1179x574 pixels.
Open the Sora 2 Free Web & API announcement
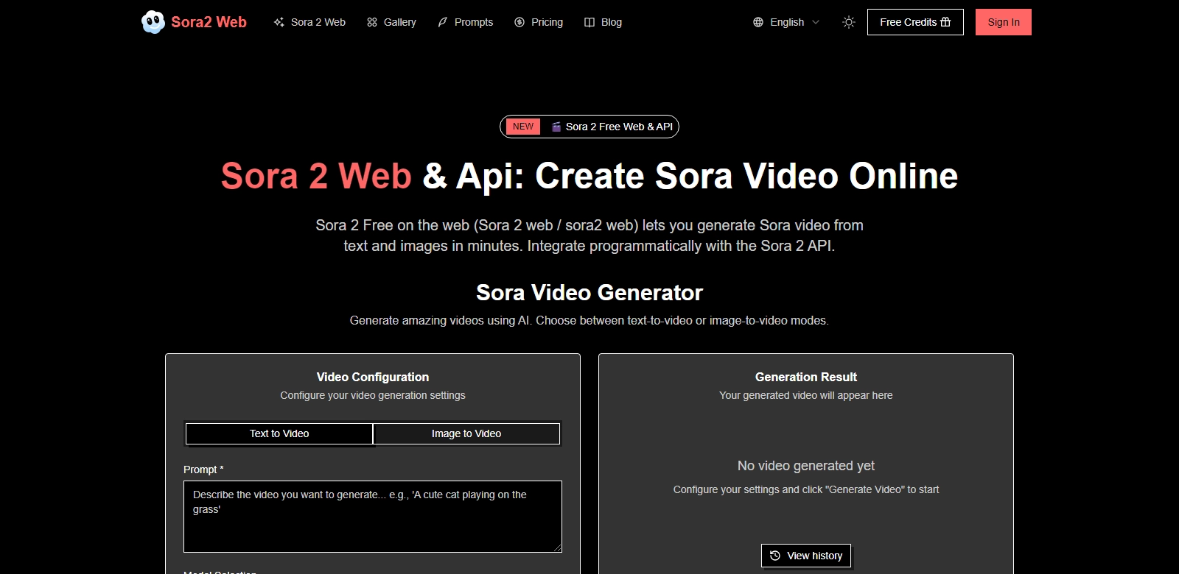click(589, 127)
